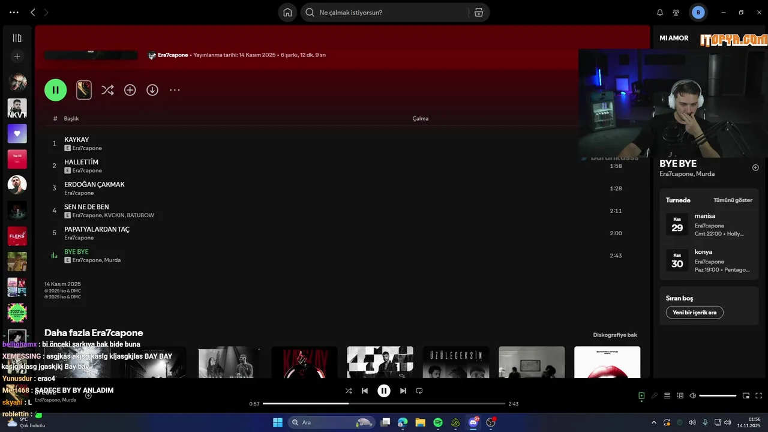Open the mini player icon
The height and width of the screenshot is (432, 768).
click(x=746, y=396)
